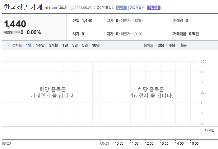Select the 1일 line chart tab
218x149 pixels.
coord(29,45)
